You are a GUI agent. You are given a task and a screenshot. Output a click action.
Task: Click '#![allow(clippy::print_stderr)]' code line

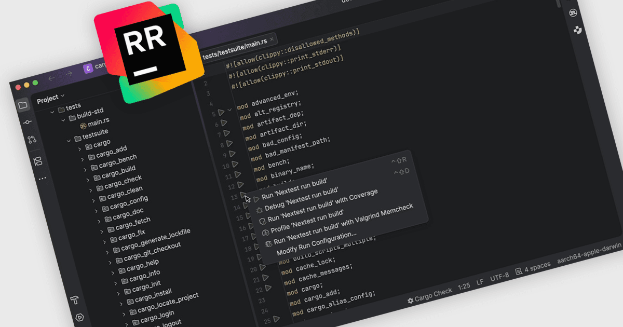pyautogui.click(x=285, y=62)
